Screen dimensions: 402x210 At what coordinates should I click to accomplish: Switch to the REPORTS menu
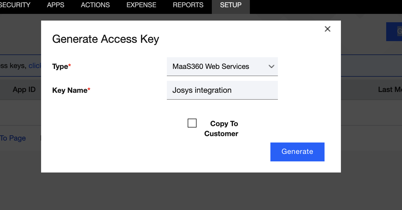(x=188, y=5)
